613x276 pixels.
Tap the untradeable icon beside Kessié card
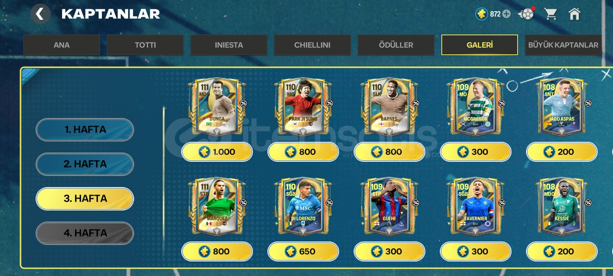coord(588,202)
